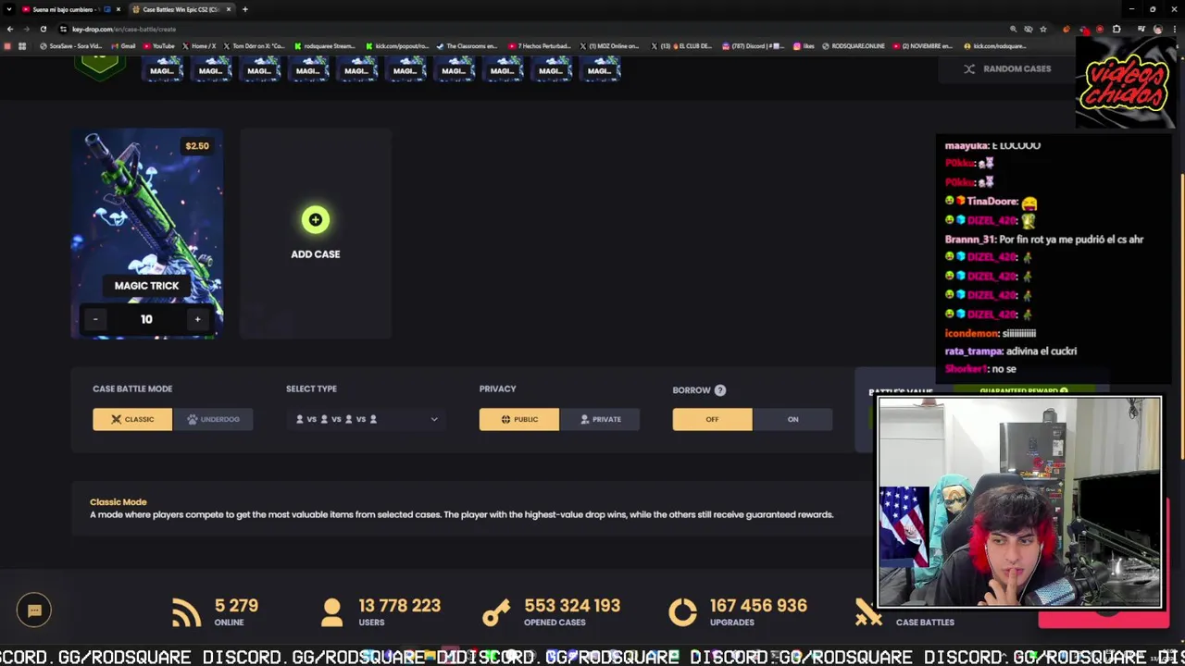
Task: Click the red record extension icon
Action: click(x=1100, y=29)
